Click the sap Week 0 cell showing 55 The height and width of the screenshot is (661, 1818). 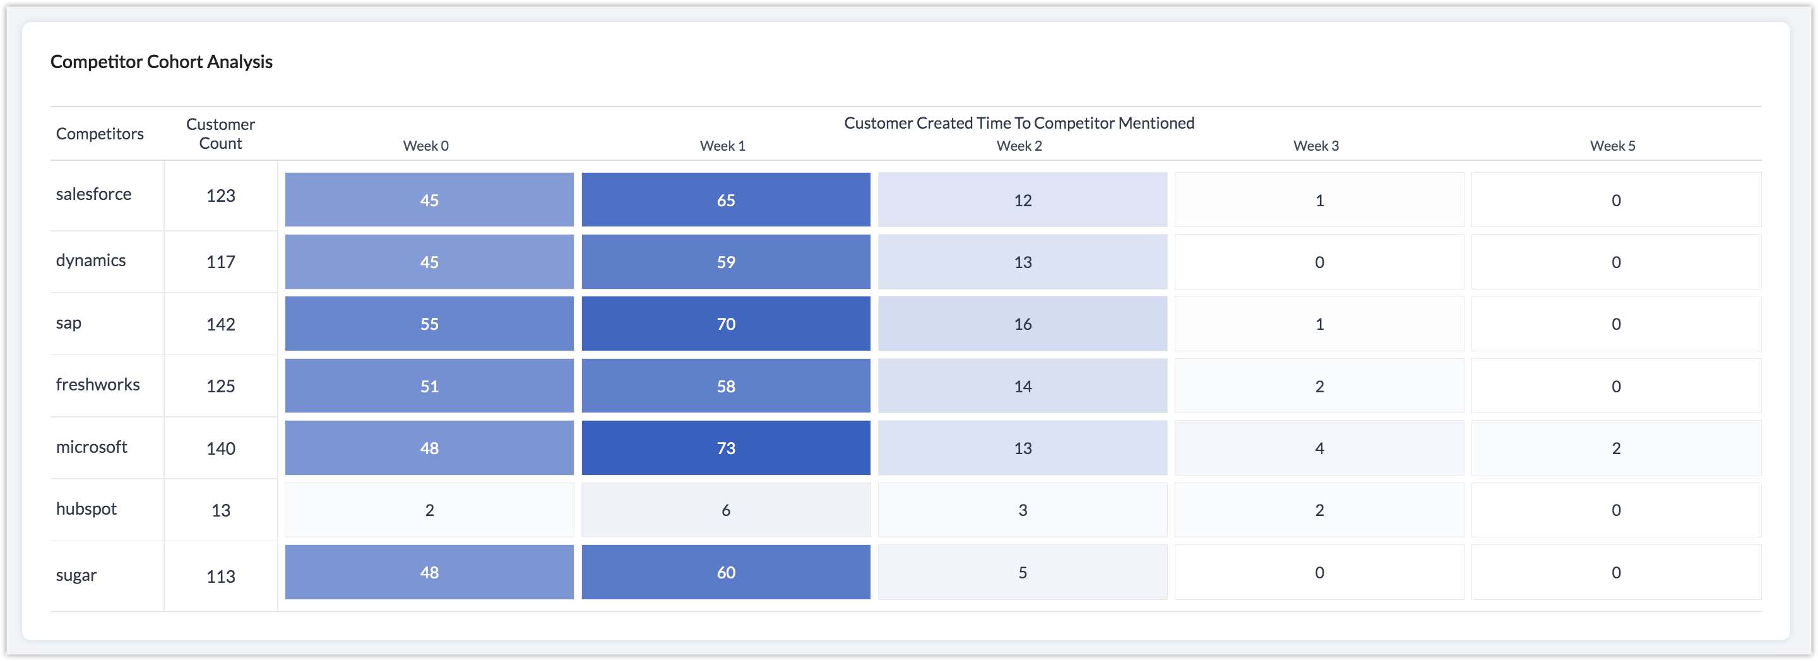(x=429, y=324)
